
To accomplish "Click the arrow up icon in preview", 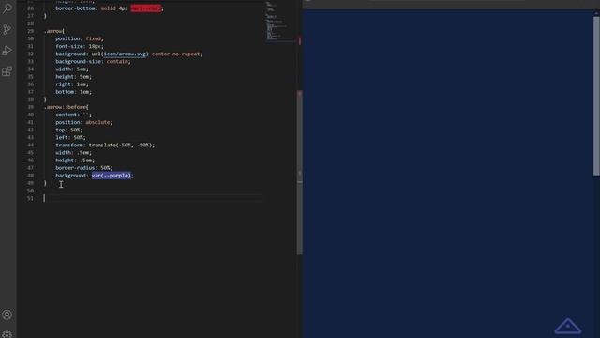I will [568, 326].
